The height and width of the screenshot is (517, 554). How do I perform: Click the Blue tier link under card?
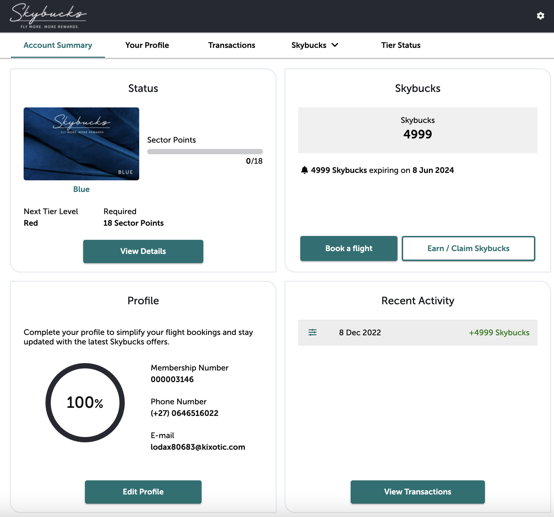click(81, 189)
